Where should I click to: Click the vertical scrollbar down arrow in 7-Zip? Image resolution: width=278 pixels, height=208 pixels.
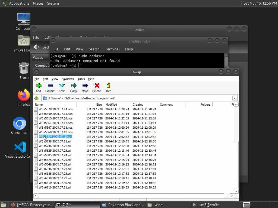(x=236, y=191)
